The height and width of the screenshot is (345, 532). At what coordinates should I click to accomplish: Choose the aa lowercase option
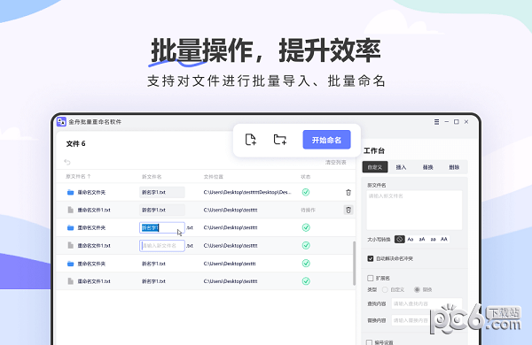pos(433,240)
